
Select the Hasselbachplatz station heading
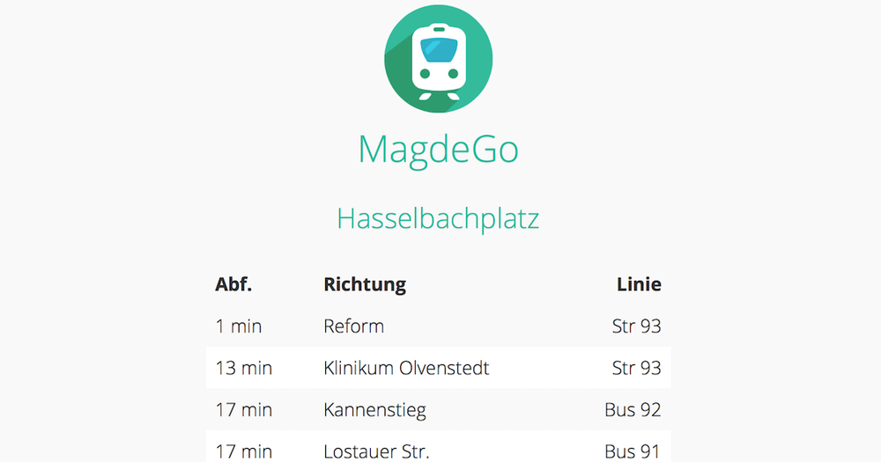438,218
